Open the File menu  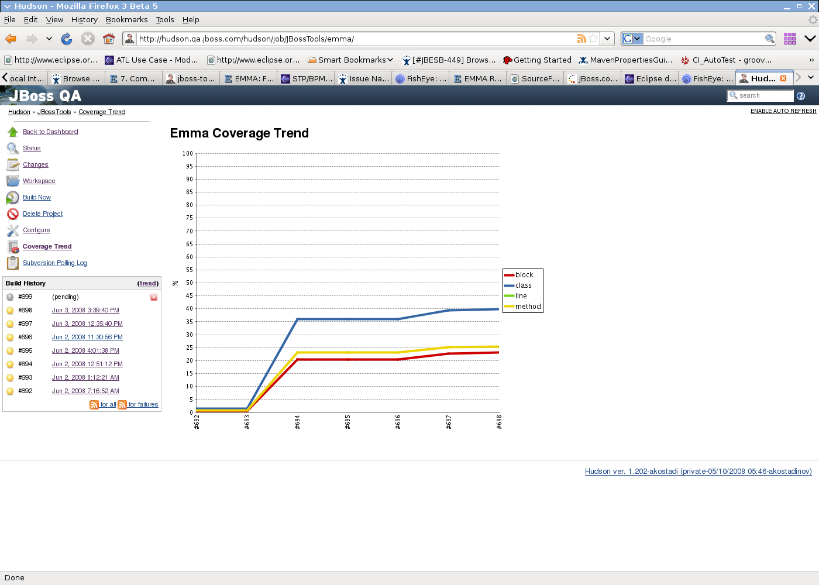pyautogui.click(x=10, y=19)
